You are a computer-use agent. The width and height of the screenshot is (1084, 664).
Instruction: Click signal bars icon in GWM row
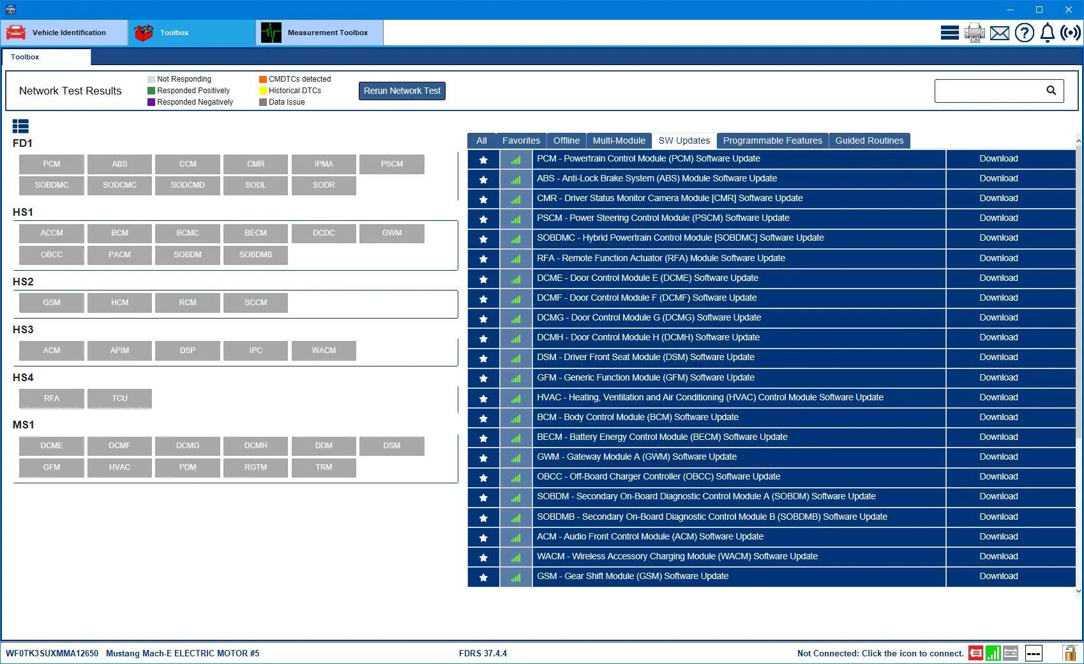click(x=516, y=458)
